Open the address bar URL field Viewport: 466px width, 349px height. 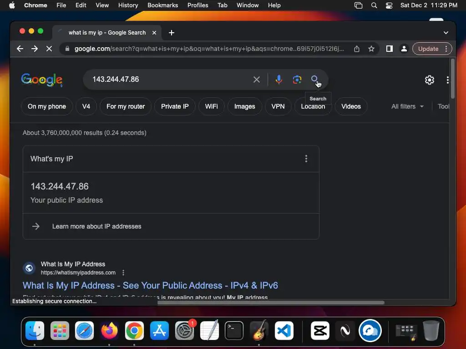click(209, 49)
